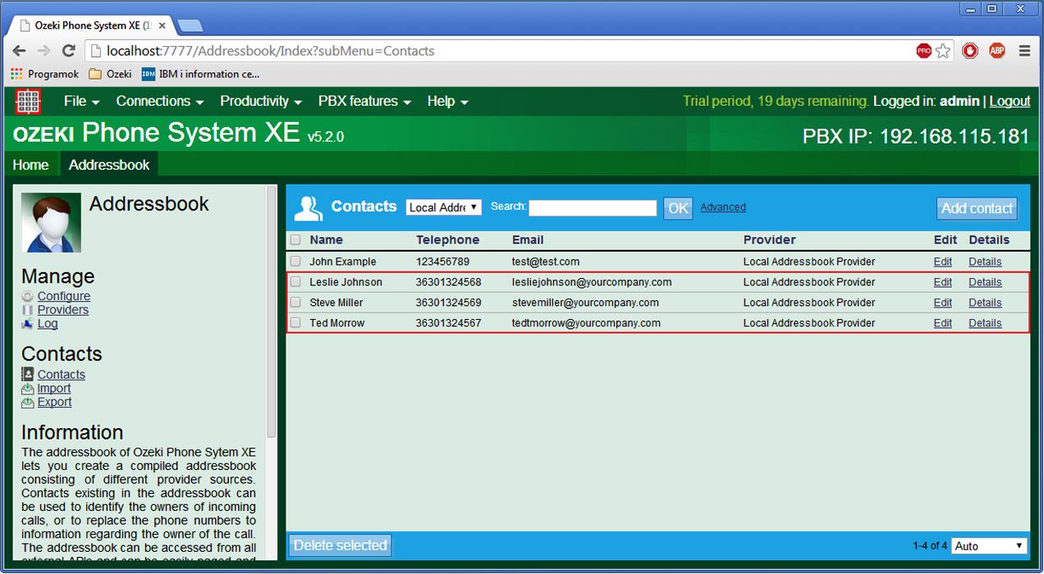The width and height of the screenshot is (1044, 574).
Task: Select the Addressbook tab
Action: 109,165
